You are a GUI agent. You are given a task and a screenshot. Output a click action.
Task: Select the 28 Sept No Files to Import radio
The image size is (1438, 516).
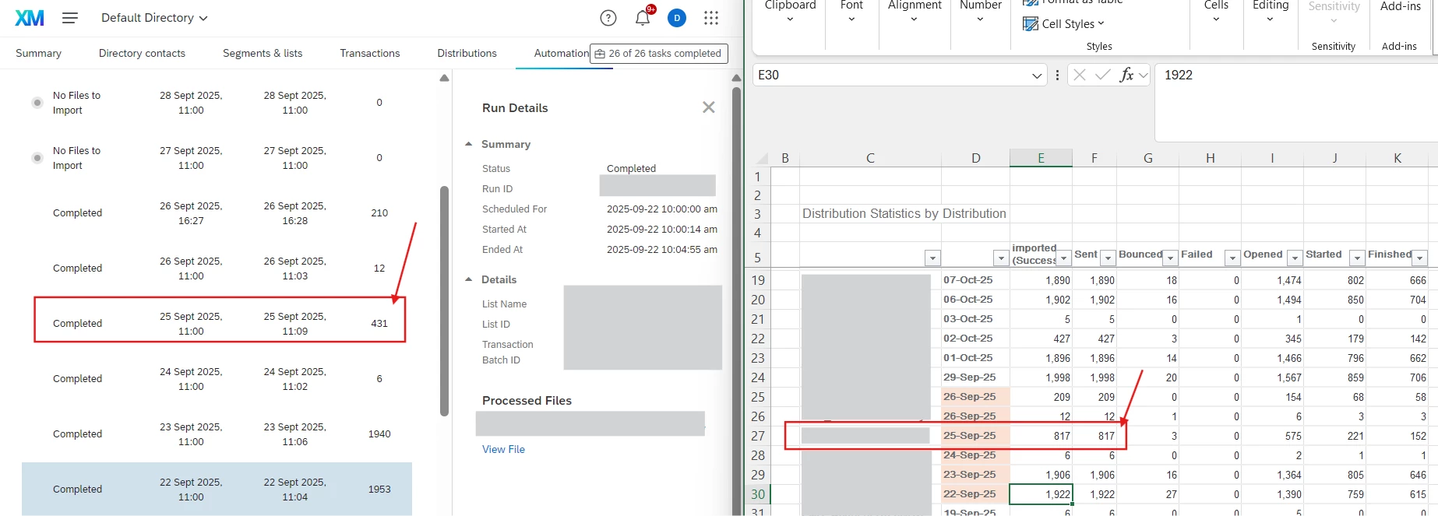tap(37, 103)
